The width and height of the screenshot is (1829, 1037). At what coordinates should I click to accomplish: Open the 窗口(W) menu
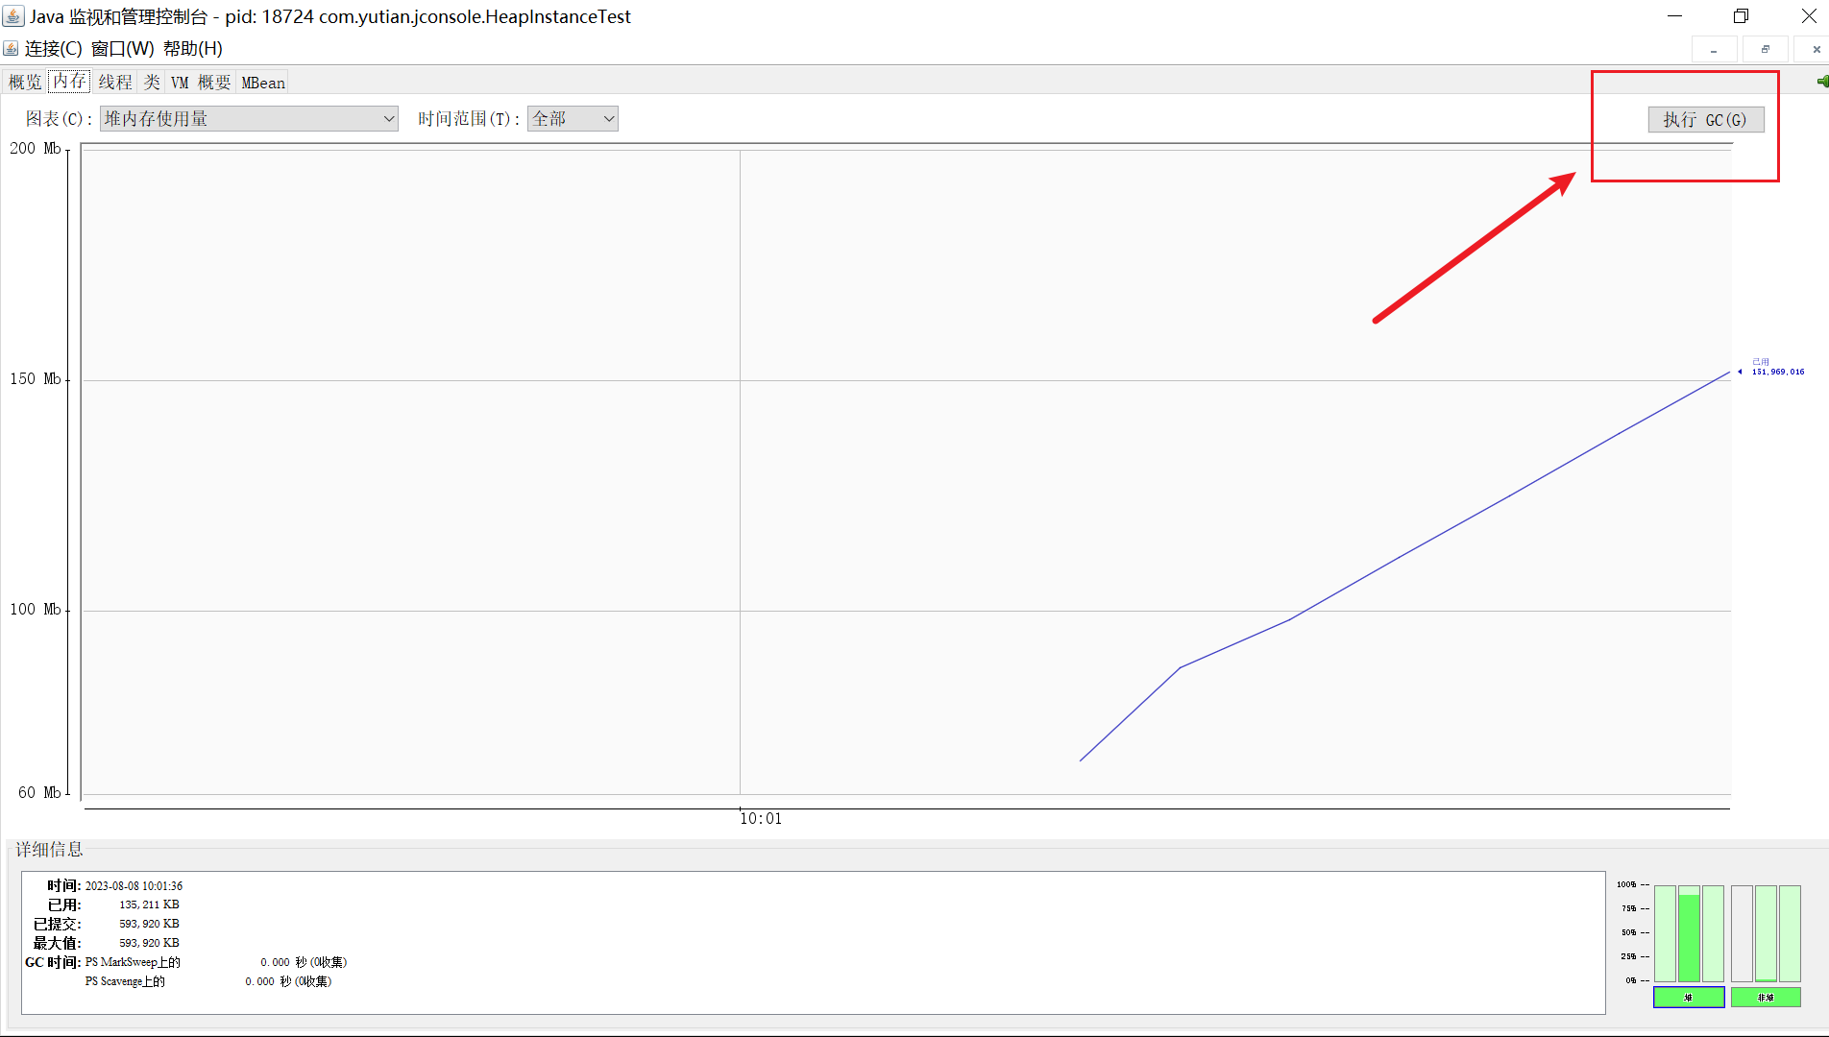[x=122, y=49]
